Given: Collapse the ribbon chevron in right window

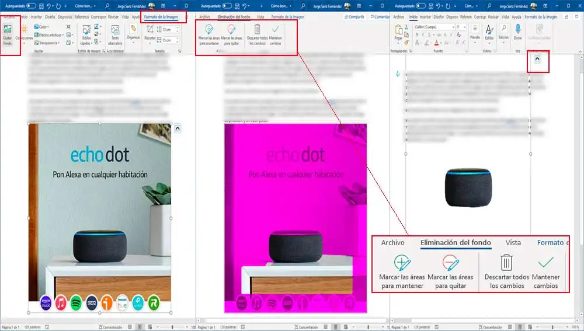Looking at the screenshot, I should 580,51.
